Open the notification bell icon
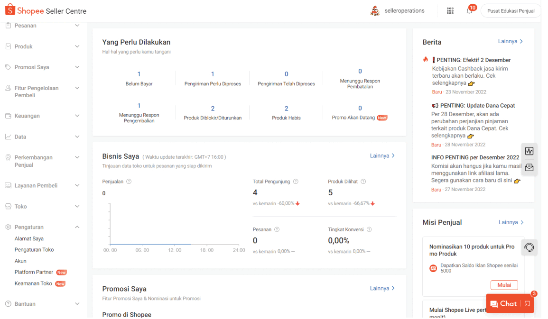Screen dimensions: 548x319 (469, 11)
